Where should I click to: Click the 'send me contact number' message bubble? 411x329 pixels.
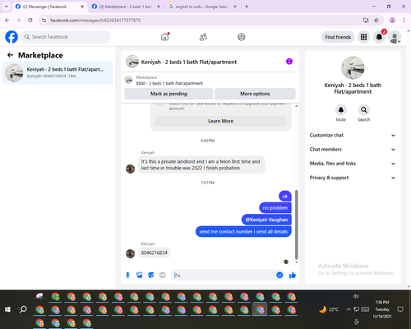pos(243,232)
